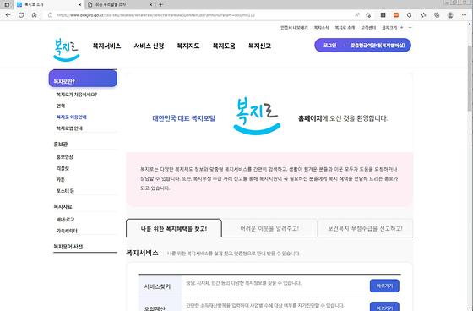The height and width of the screenshot is (311, 473).
Task: Open 복지용어 사전 sidebar item
Action: click(x=68, y=247)
